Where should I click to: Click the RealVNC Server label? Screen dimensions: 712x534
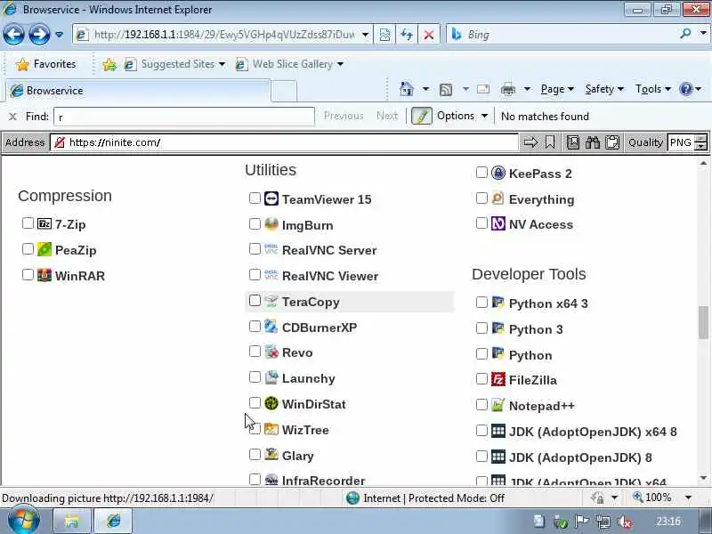pos(329,250)
